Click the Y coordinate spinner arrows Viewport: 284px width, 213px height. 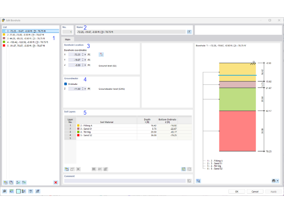coord(83,60)
